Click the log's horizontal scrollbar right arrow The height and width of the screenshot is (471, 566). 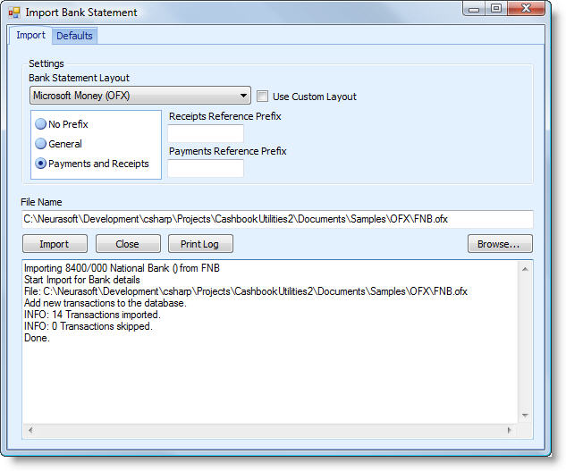(511, 431)
